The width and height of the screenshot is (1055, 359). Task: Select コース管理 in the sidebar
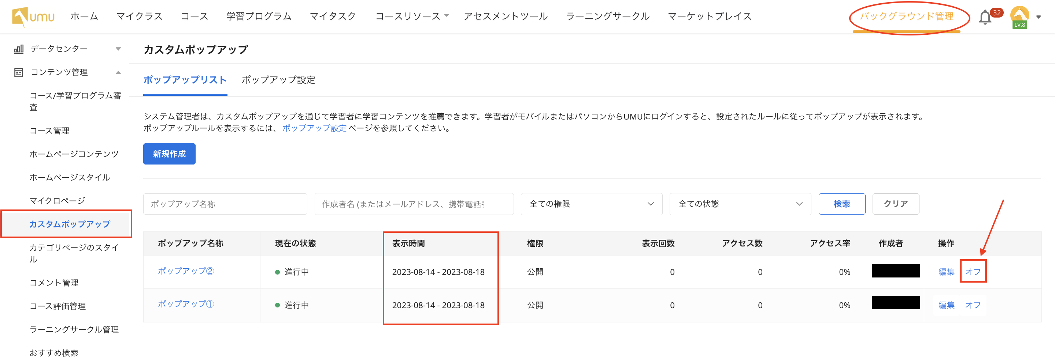tap(49, 131)
